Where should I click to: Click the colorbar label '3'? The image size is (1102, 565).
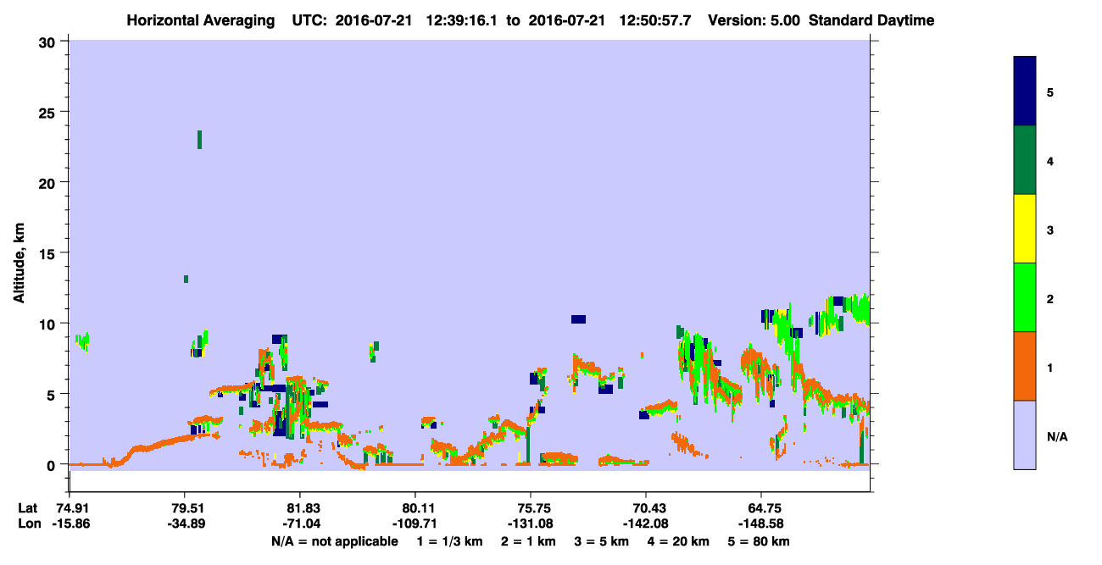1050,229
